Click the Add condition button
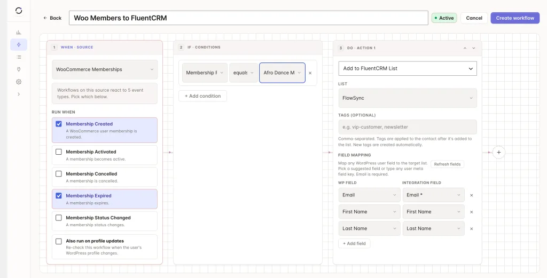 pyautogui.click(x=202, y=96)
